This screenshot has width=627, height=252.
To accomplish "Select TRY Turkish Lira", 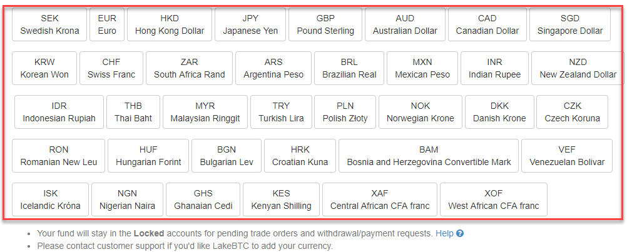I will 281,112.
